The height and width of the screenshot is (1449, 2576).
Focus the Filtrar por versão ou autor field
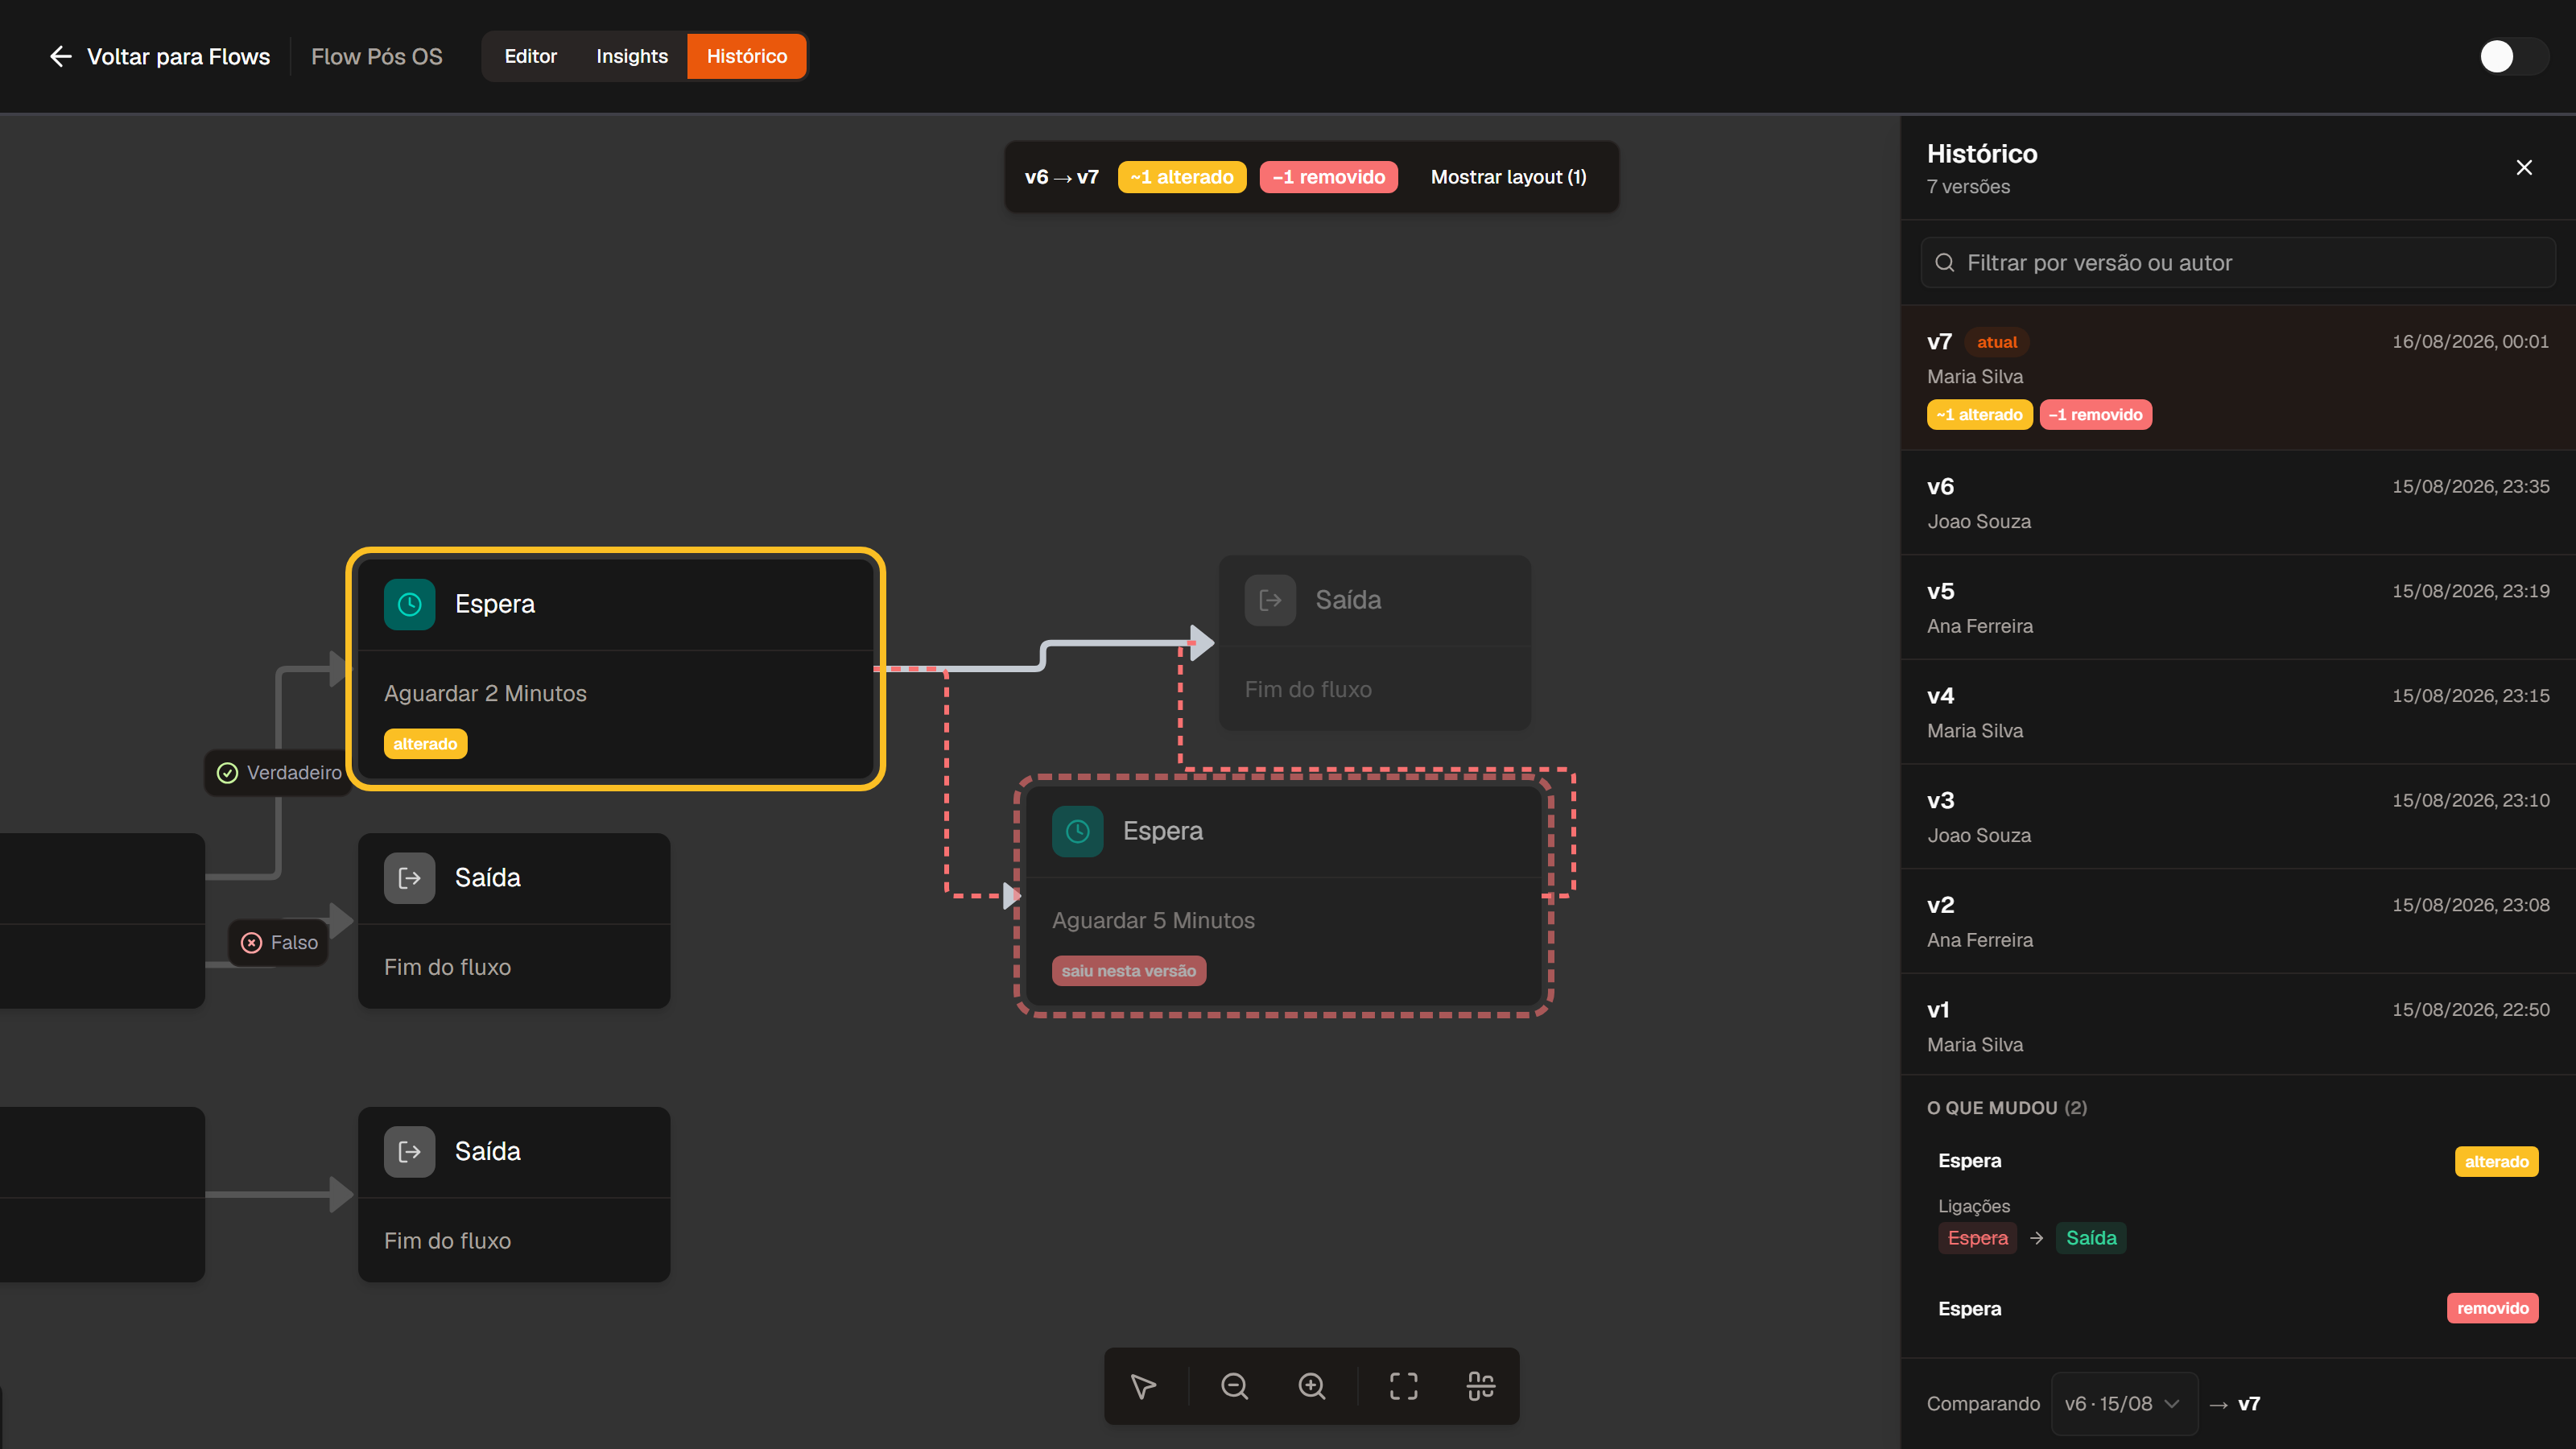tap(2238, 263)
